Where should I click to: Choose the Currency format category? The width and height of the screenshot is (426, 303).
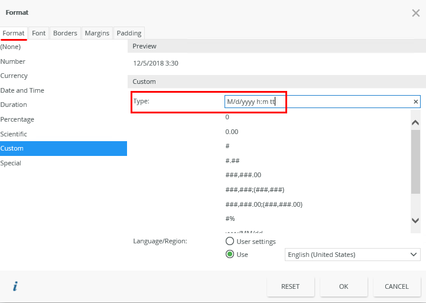pyautogui.click(x=14, y=76)
